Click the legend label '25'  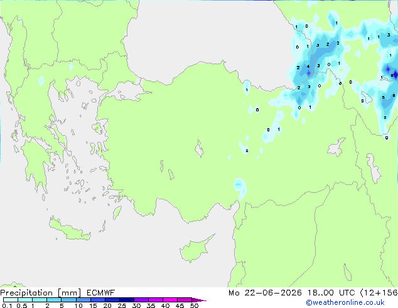[x=122, y=305]
